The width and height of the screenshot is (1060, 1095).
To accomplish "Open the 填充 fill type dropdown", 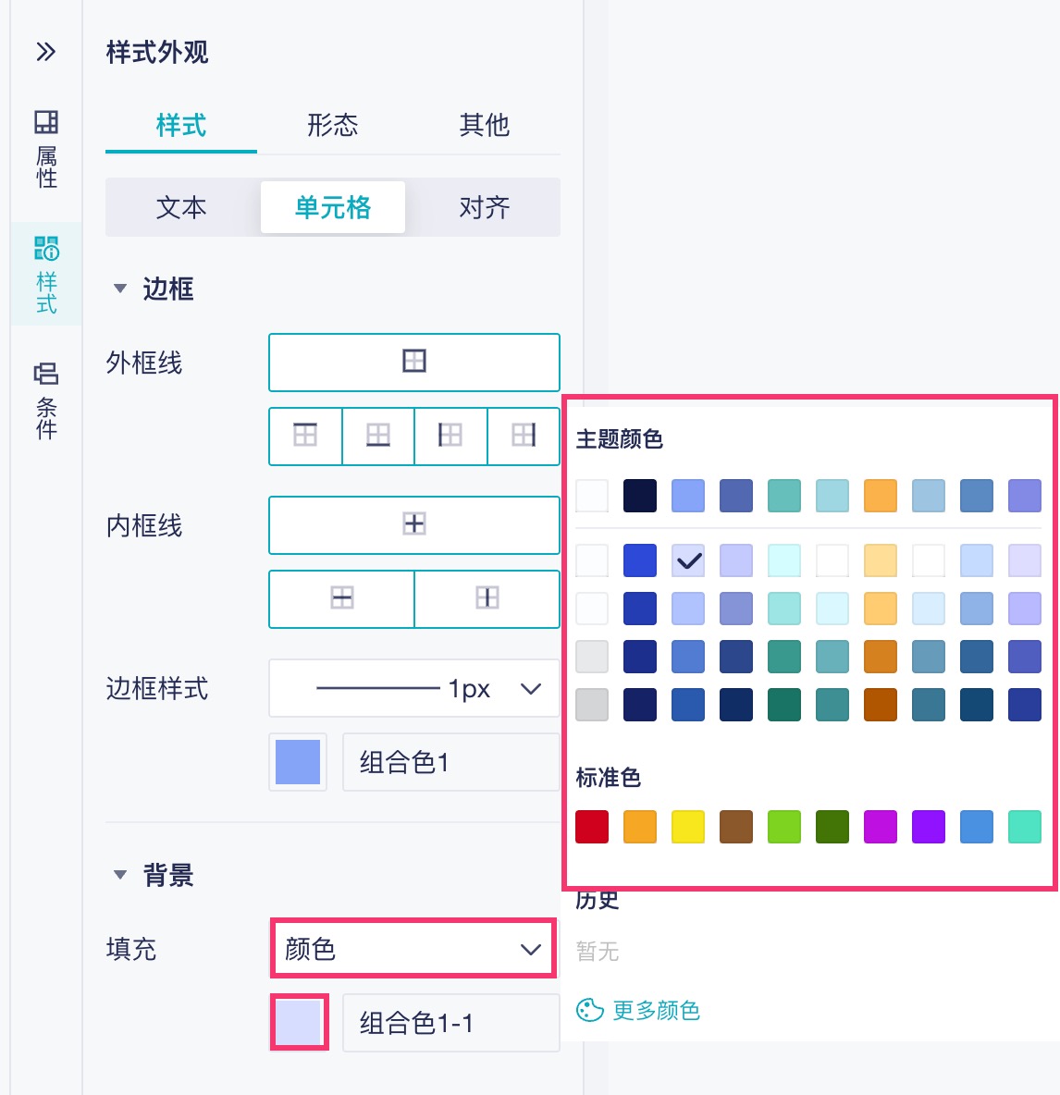I will pyautogui.click(x=413, y=948).
